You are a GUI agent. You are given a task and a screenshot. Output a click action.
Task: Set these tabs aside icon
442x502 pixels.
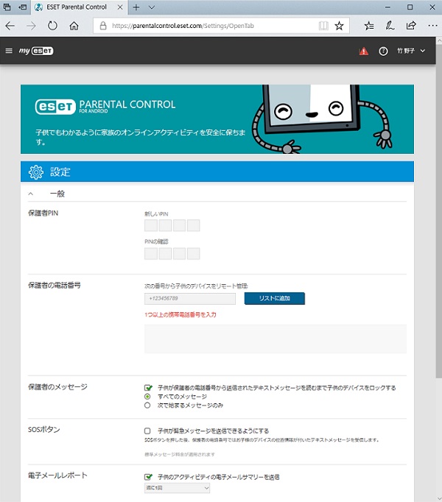tap(22, 7)
